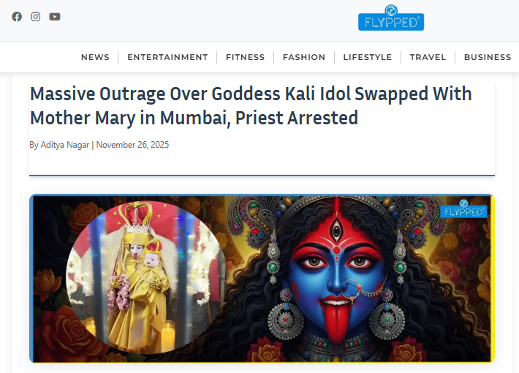The image size is (519, 373).
Task: Click the article headline about Kali idol
Action: [251, 105]
